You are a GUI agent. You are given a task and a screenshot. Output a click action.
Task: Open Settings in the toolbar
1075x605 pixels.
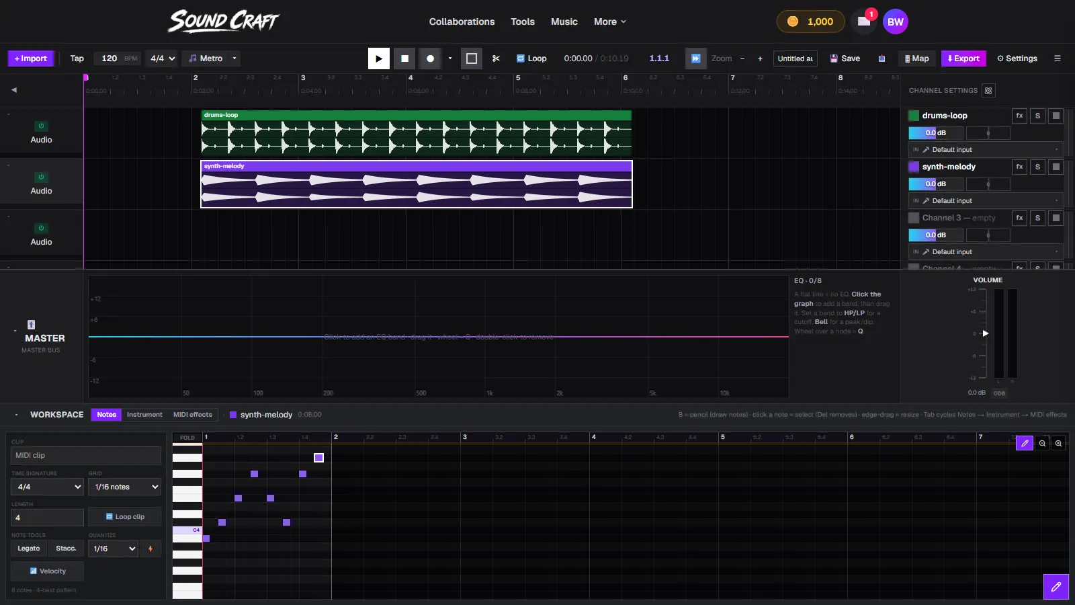pyautogui.click(x=1017, y=58)
